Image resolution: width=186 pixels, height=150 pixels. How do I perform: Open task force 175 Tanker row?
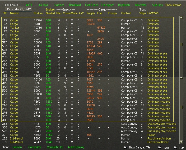(x=87, y=31)
